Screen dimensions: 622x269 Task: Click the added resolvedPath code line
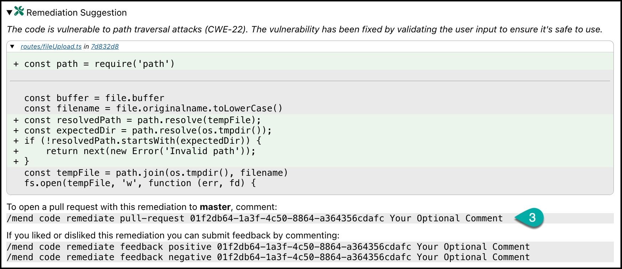pyautogui.click(x=142, y=120)
